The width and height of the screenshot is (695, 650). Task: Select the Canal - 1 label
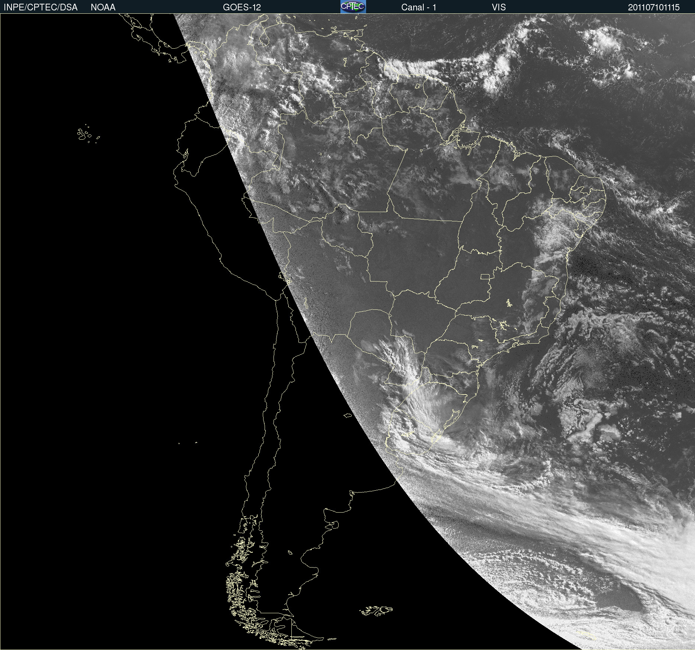click(419, 7)
